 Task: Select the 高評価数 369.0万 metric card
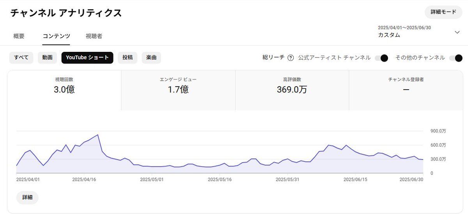292,90
